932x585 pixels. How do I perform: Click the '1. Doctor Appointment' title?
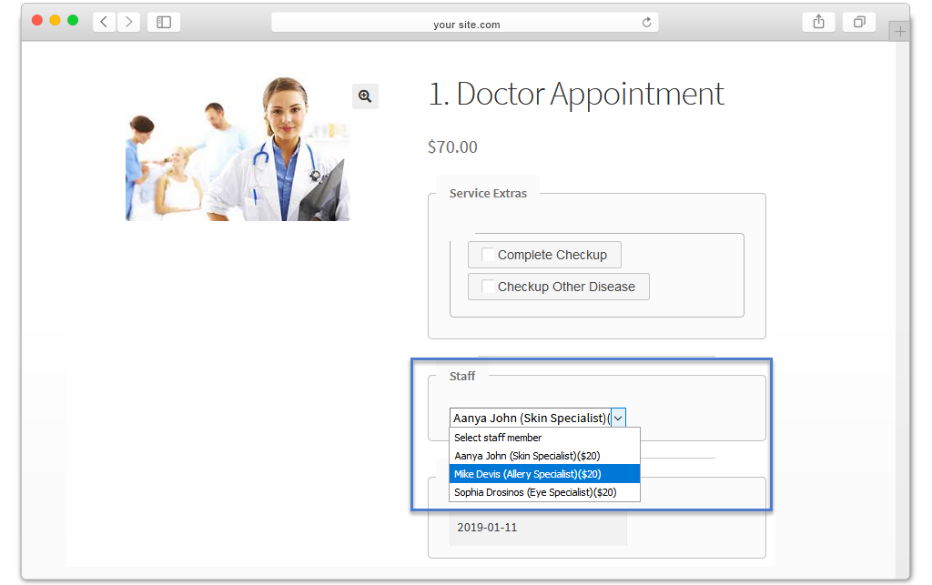tap(576, 94)
